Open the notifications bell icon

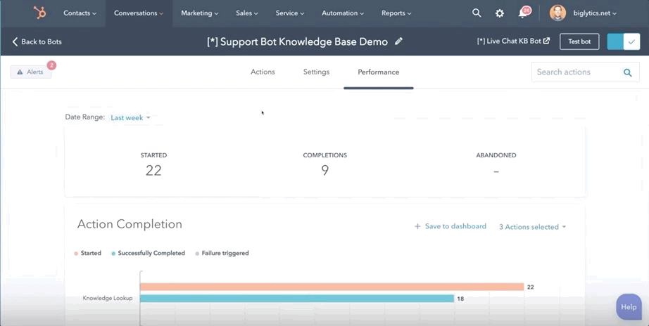click(x=523, y=13)
